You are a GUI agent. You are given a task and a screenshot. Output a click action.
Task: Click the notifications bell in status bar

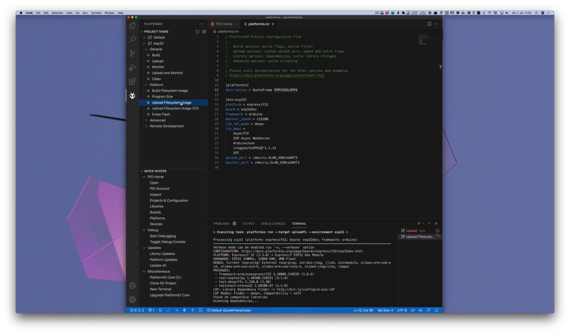tap(437, 310)
